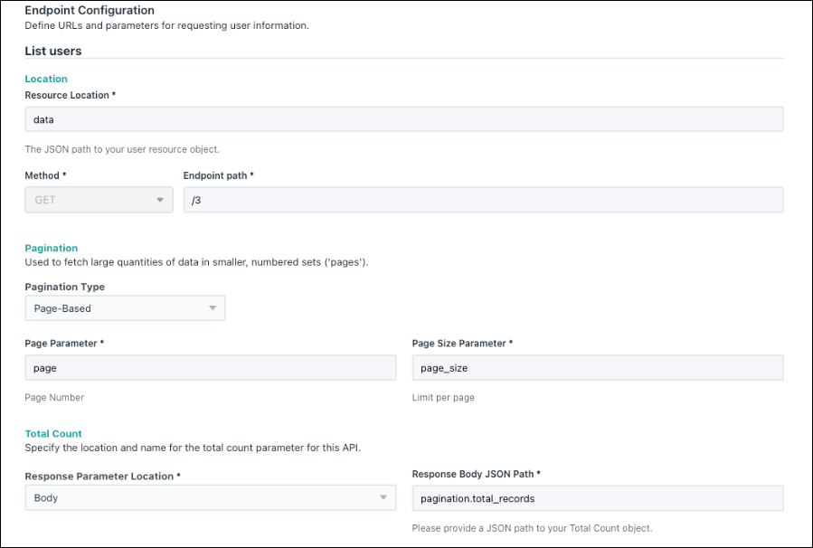The image size is (813, 548).
Task: Click the Method dropdown arrow icon
Action: point(160,200)
